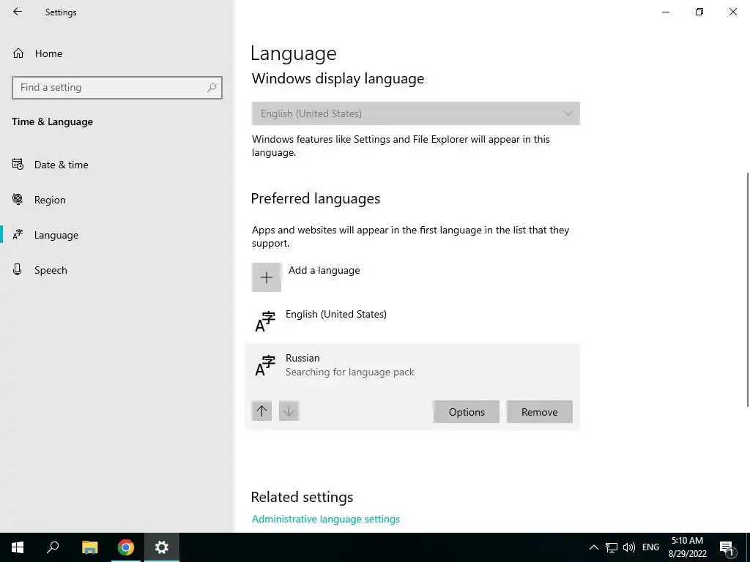Click the Settings gear in the taskbar
The height and width of the screenshot is (562, 750).
(162, 547)
